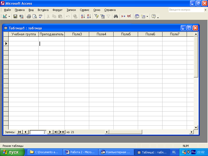Click new record navigation button with asterisk

coord(62,132)
